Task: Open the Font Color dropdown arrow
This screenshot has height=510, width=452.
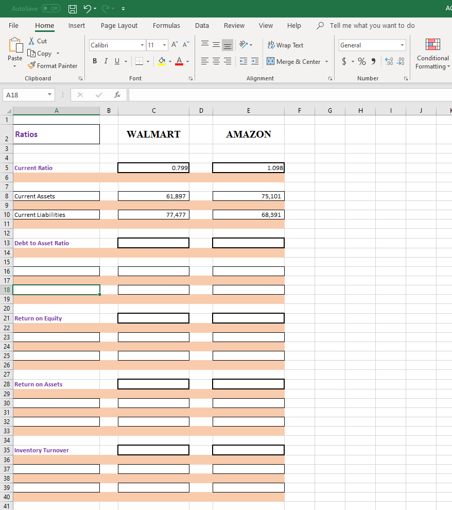Action: point(188,61)
